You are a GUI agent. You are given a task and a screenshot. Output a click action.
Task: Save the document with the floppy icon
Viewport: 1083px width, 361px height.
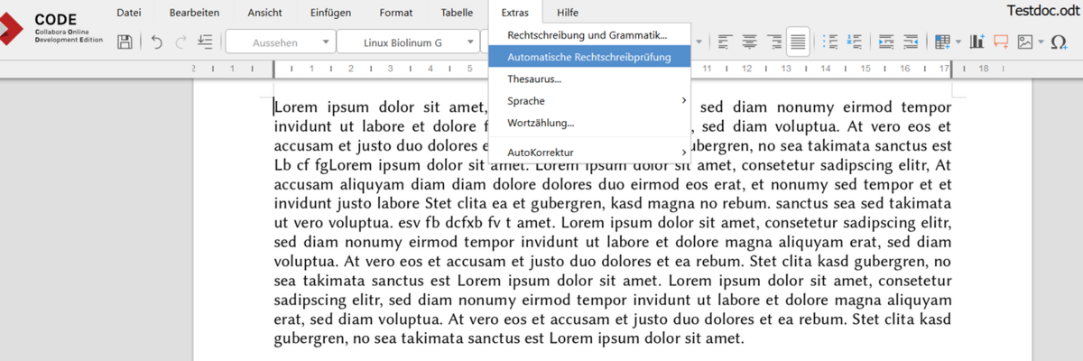click(125, 42)
